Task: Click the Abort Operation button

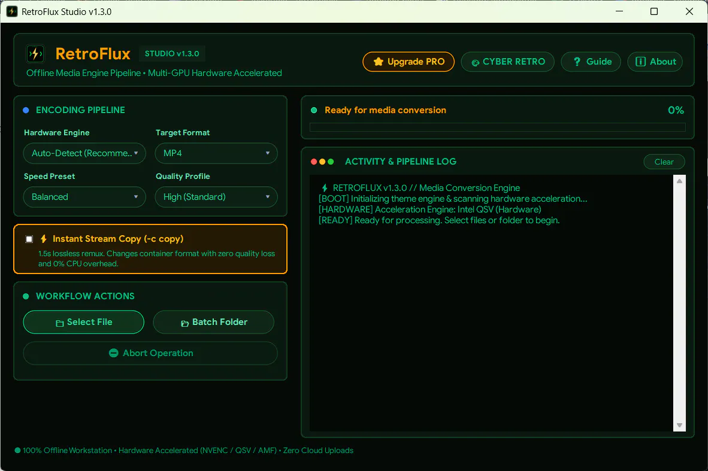Action: point(150,353)
